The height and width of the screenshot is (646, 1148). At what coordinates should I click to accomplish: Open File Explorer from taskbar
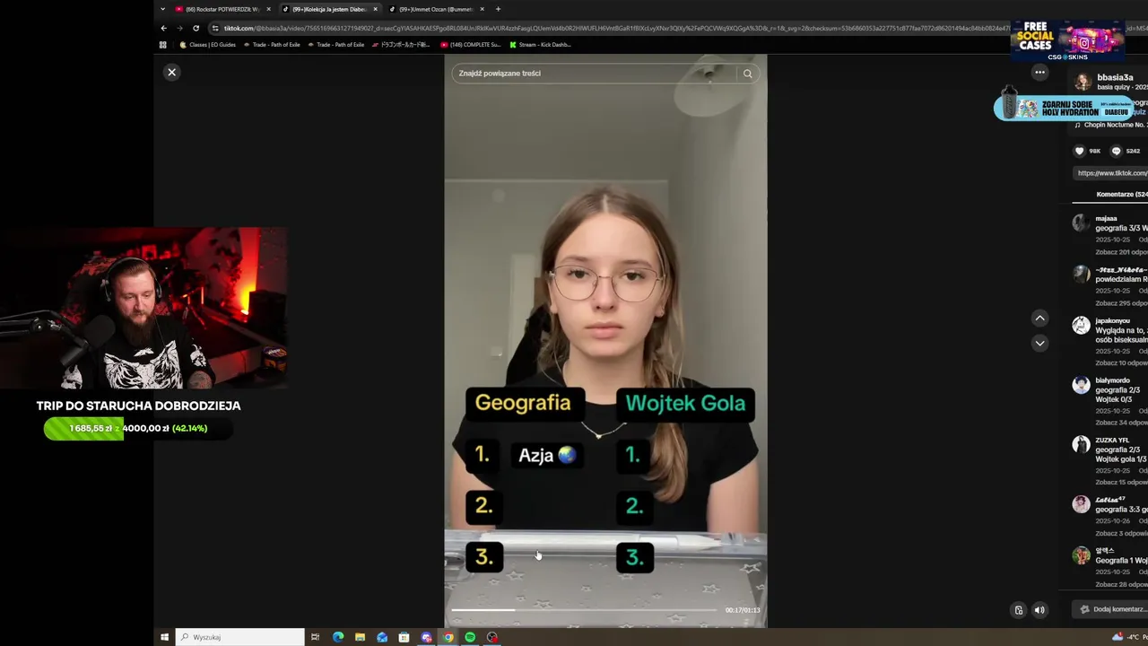(x=360, y=637)
